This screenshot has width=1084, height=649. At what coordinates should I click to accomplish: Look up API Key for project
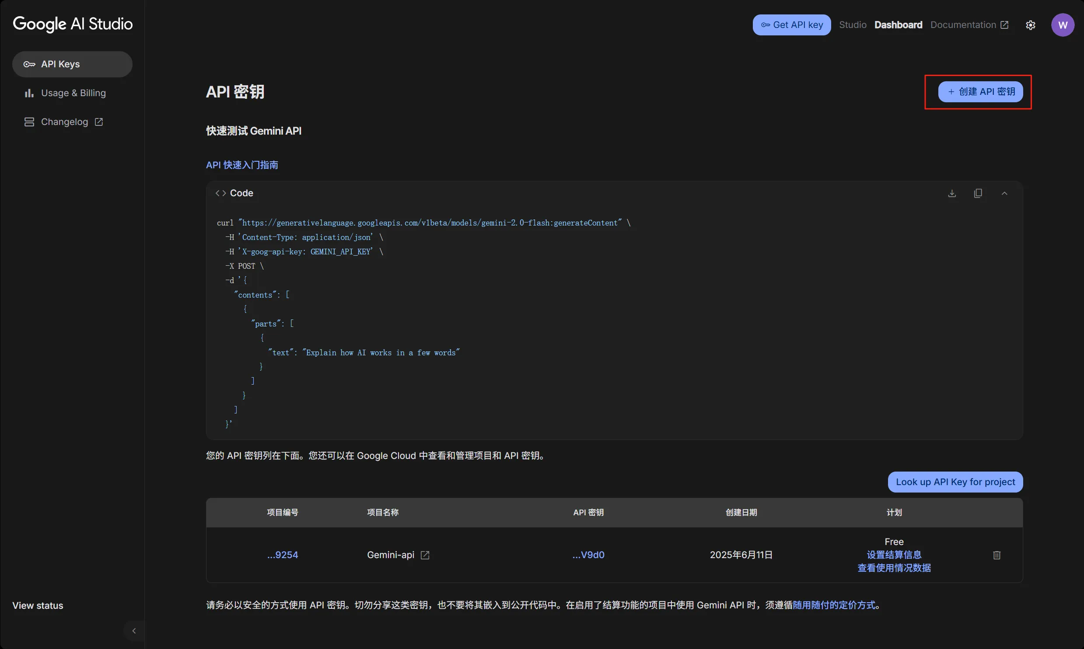(955, 482)
